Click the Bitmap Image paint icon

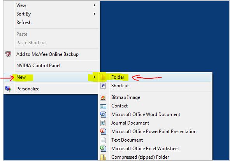click(x=103, y=97)
